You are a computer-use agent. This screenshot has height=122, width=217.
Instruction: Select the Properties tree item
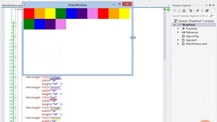[x=192, y=28]
